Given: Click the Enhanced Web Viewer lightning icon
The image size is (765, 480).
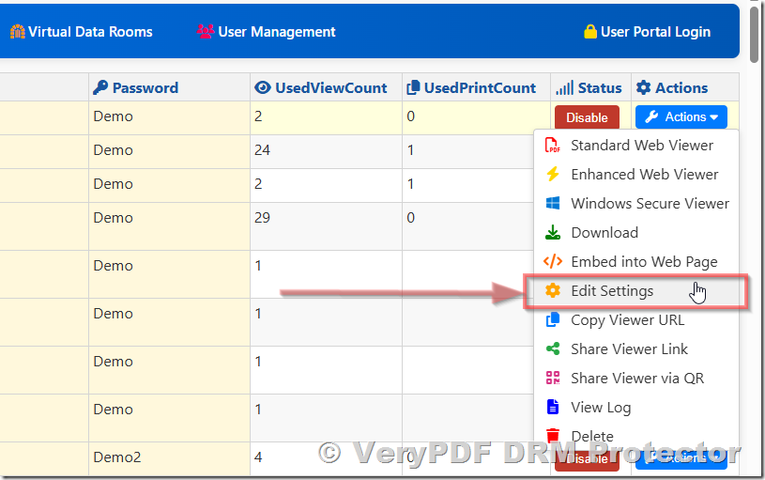Looking at the screenshot, I should pos(553,175).
